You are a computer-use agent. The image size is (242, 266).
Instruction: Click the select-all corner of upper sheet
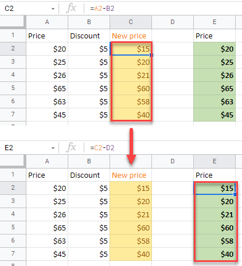[13, 22]
